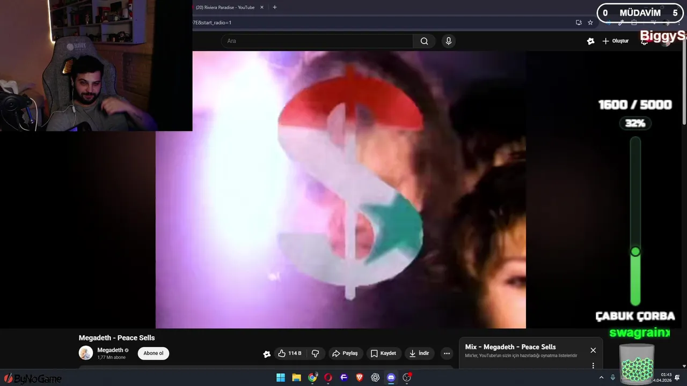Click the sparkle icon left of like
This screenshot has width=687, height=386.
pyautogui.click(x=267, y=354)
